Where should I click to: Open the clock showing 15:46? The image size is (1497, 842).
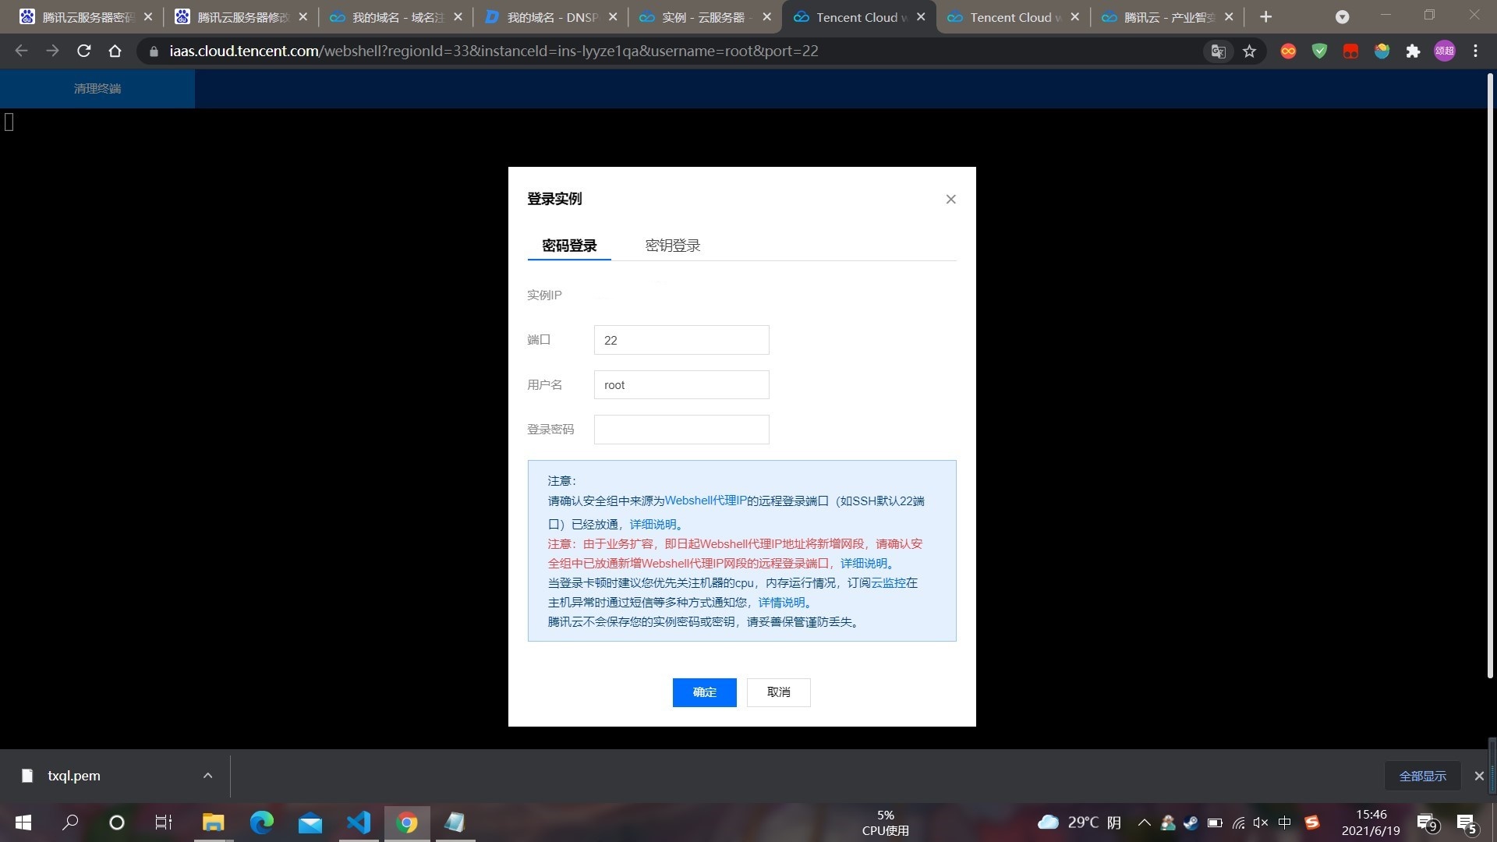click(1371, 823)
